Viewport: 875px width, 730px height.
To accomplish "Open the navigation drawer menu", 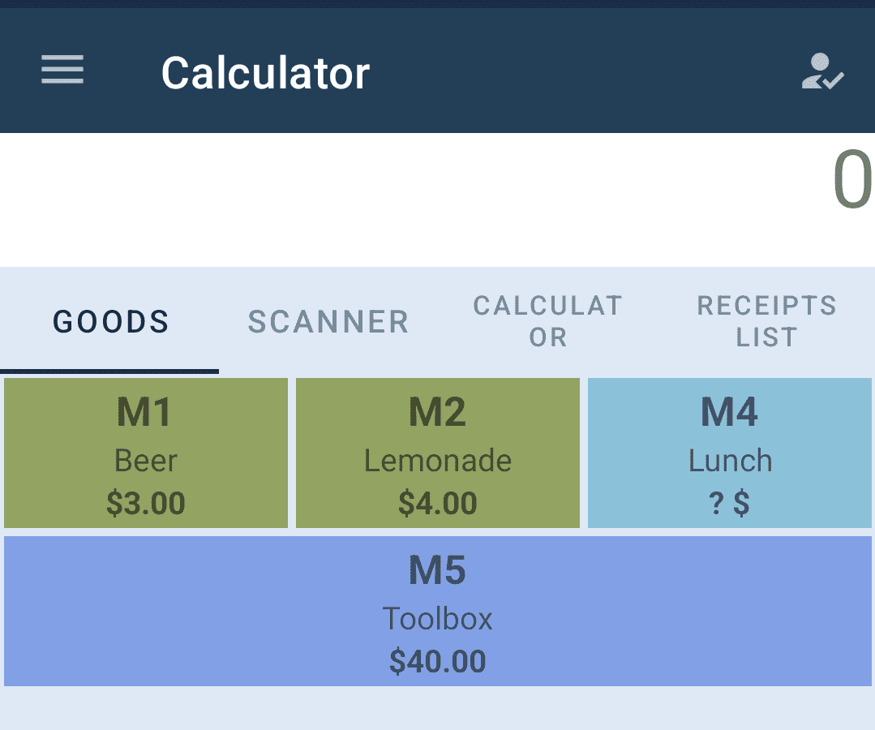I will [x=62, y=71].
